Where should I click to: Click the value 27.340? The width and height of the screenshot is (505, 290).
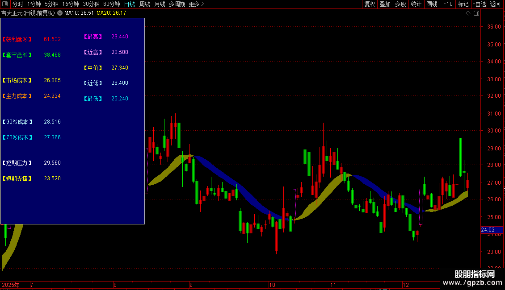pyautogui.click(x=120, y=68)
